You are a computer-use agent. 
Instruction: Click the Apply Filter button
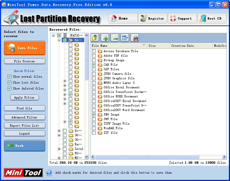coord(25,97)
